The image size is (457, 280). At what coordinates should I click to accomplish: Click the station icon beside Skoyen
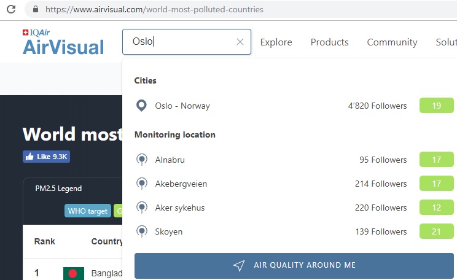point(142,231)
